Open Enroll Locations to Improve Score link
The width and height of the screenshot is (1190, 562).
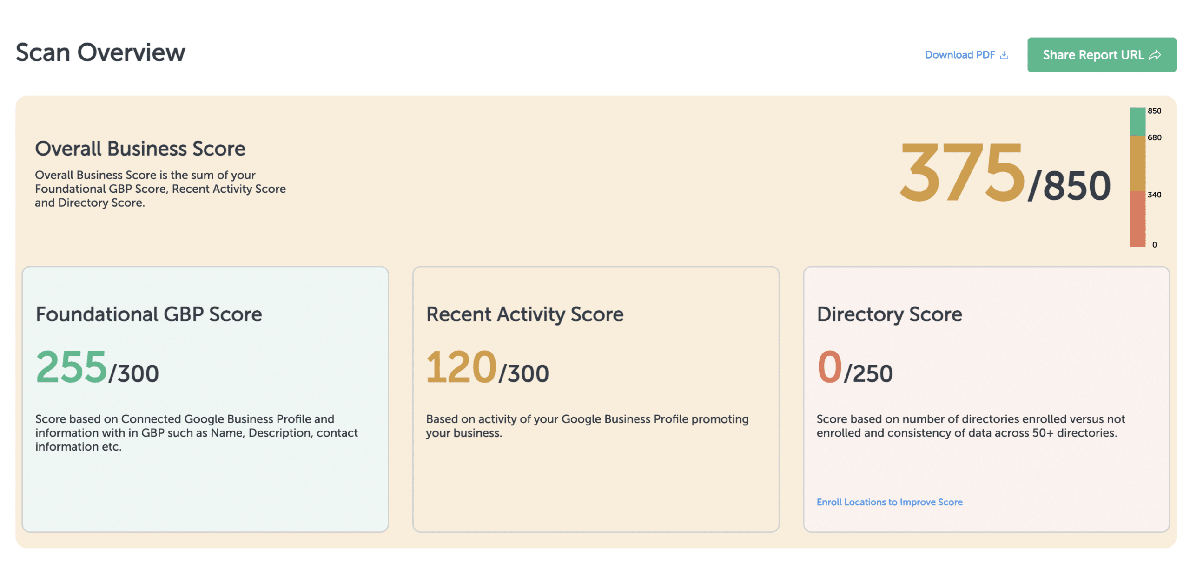point(889,502)
